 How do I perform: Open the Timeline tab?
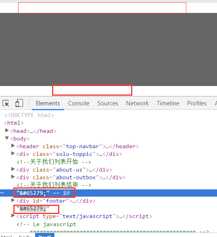click(x=168, y=103)
